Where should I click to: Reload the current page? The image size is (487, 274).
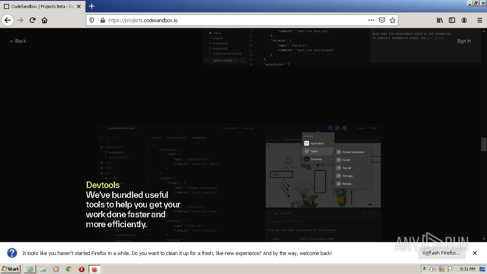pyautogui.click(x=32, y=20)
